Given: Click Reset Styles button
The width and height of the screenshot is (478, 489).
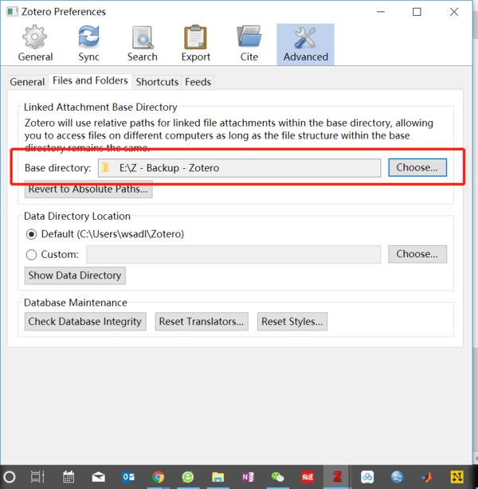Looking at the screenshot, I should tap(292, 322).
